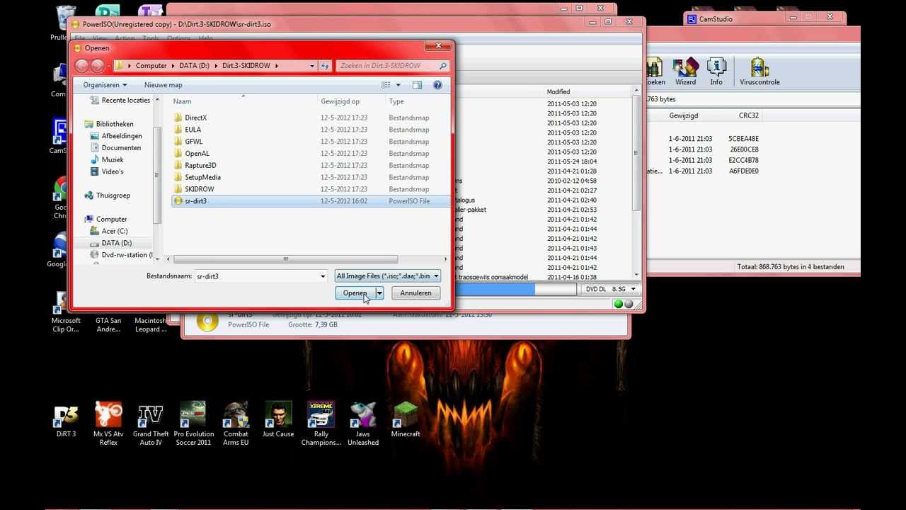Select Muziek library
Viewport: 906px width, 510px height.
112,160
